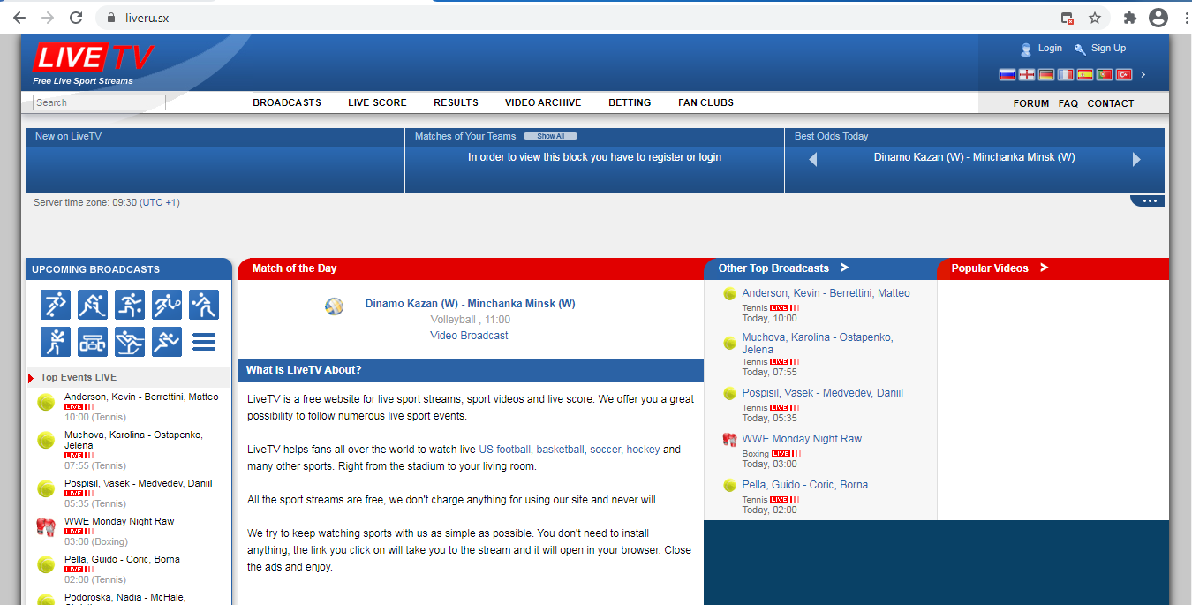This screenshot has width=1192, height=605.
Task: Open the CONTACT page
Action: point(1111,103)
